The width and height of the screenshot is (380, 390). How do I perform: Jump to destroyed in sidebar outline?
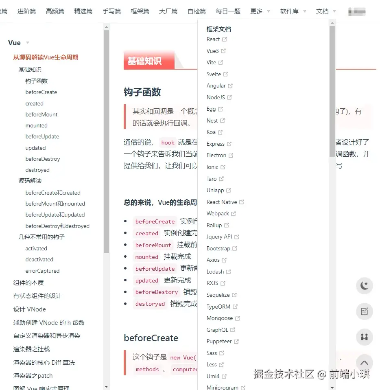pos(37,170)
